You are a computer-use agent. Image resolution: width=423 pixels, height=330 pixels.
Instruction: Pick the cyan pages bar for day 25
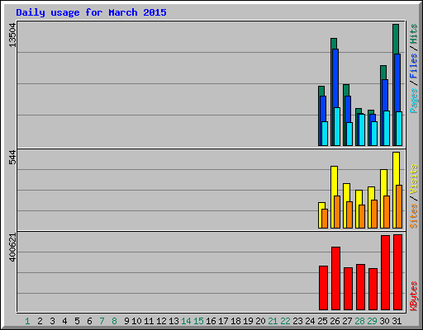click(325, 134)
